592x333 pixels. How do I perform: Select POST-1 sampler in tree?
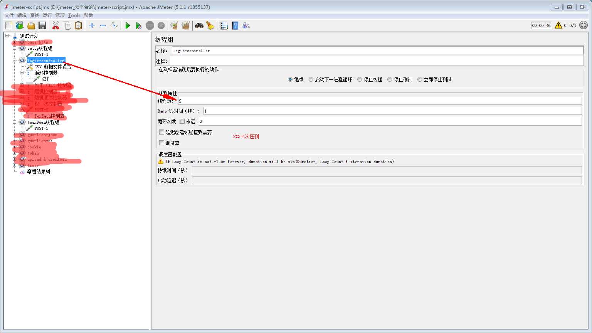[x=41, y=54]
